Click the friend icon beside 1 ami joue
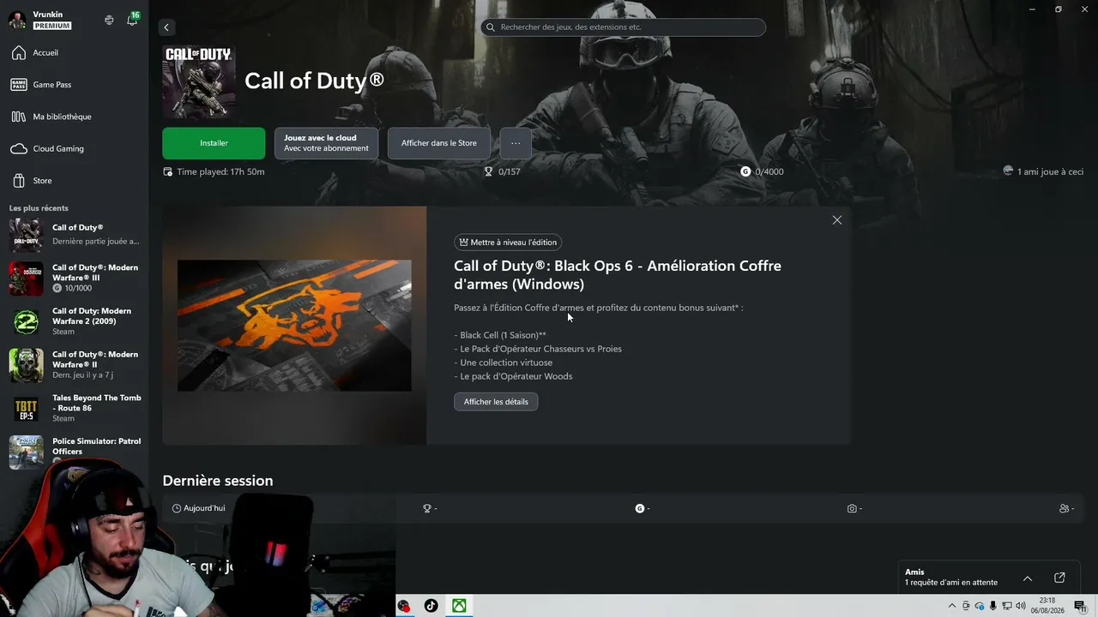1098x617 pixels. tap(1008, 171)
